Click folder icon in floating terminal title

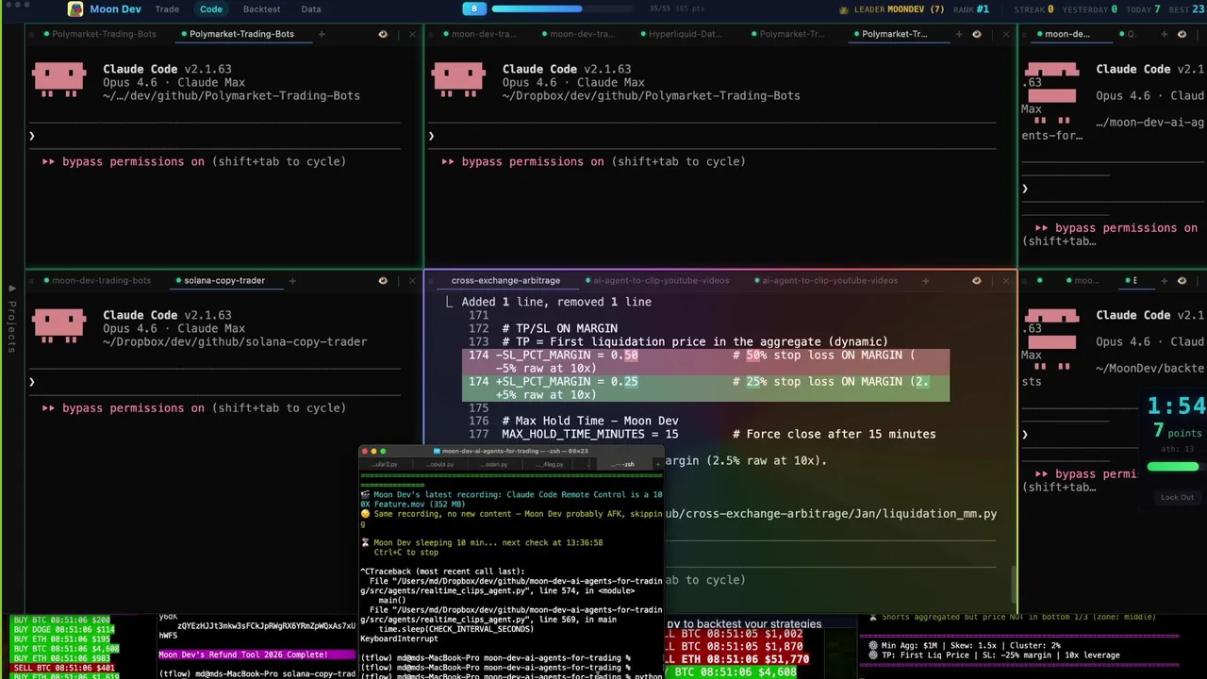pyautogui.click(x=438, y=451)
